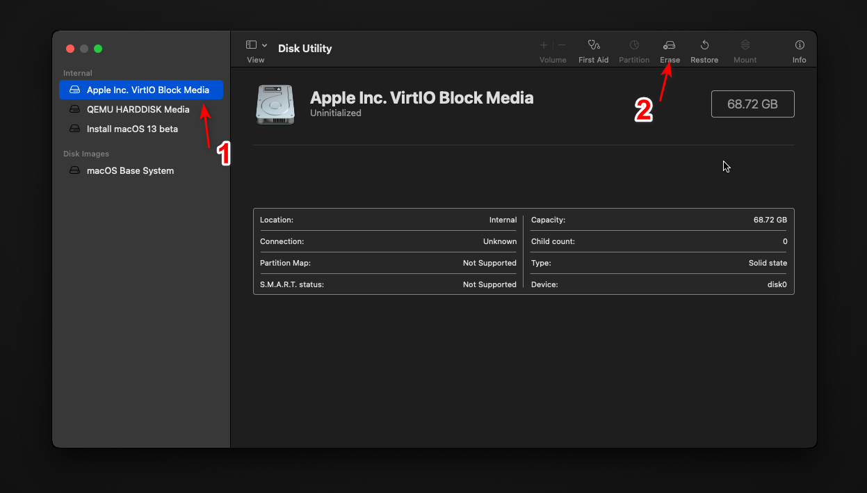This screenshot has width=867, height=493.
Task: Click the Restore toolbar icon
Action: (704, 45)
